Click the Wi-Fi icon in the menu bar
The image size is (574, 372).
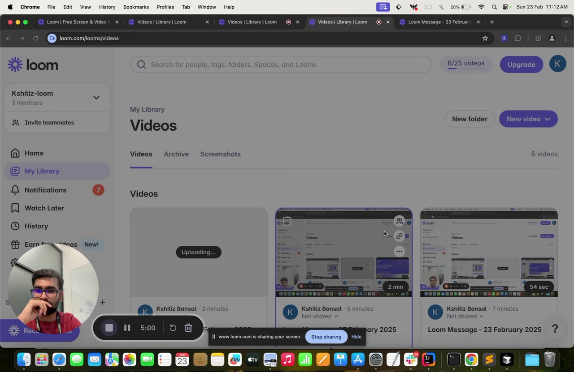click(481, 7)
